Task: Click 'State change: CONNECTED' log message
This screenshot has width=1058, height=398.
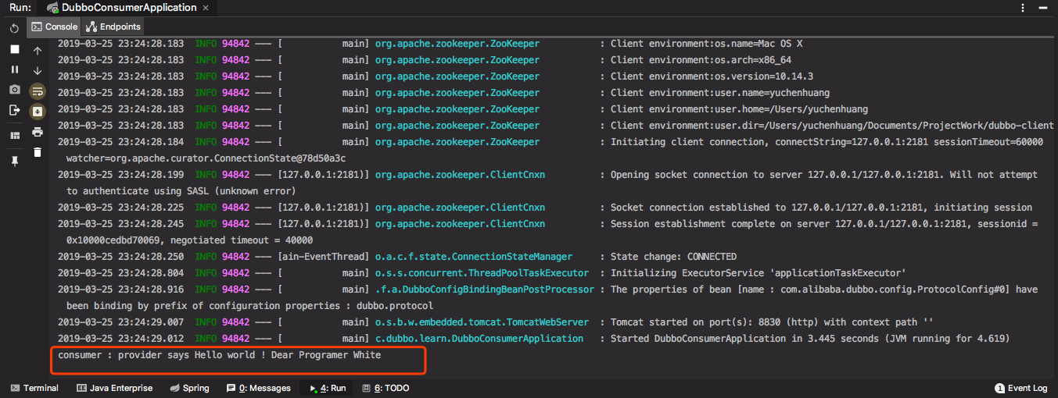Action: pos(673,257)
